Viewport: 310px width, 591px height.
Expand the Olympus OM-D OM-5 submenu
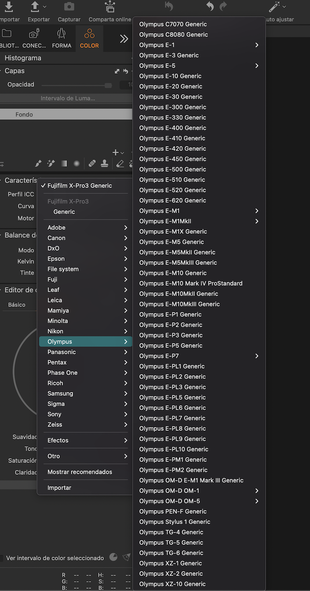tap(199, 501)
